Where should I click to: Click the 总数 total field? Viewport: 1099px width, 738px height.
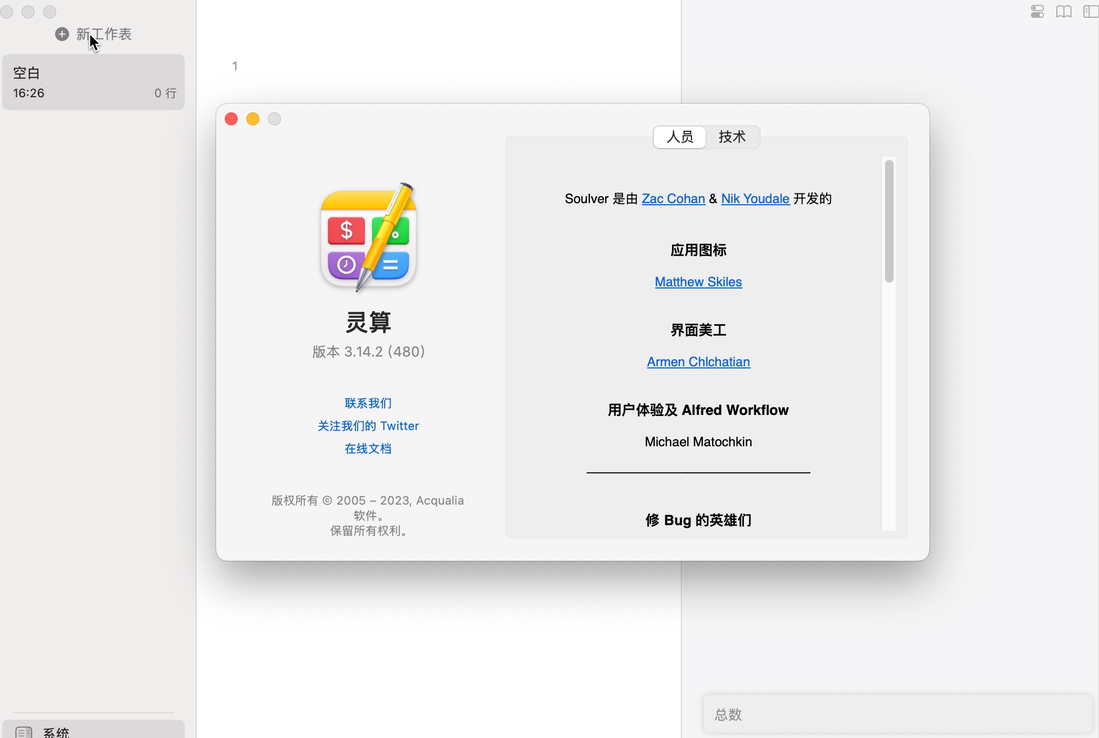pos(897,714)
